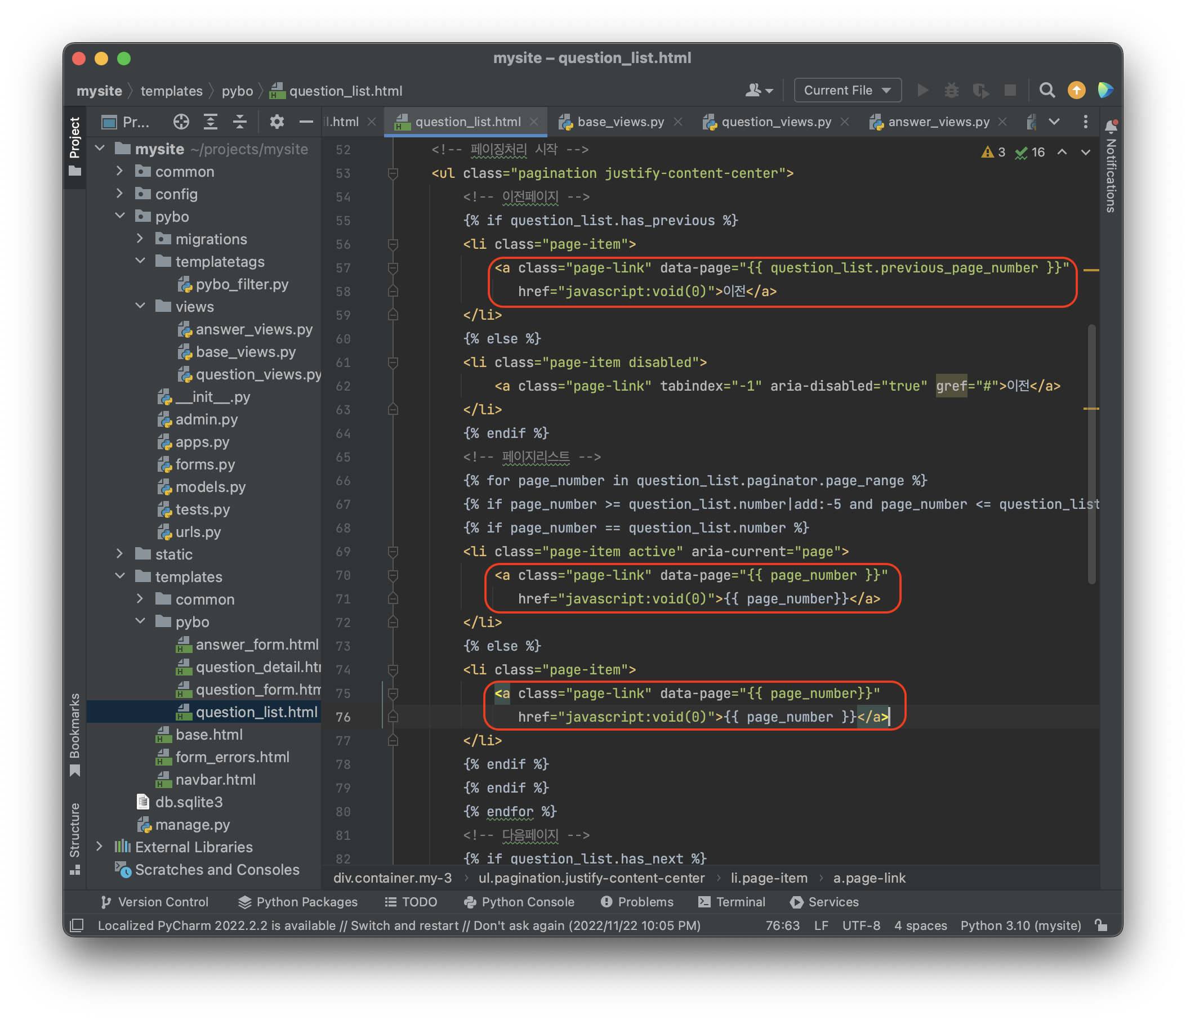The width and height of the screenshot is (1186, 1020).
Task: Click the Debug bug icon
Action: tap(951, 91)
